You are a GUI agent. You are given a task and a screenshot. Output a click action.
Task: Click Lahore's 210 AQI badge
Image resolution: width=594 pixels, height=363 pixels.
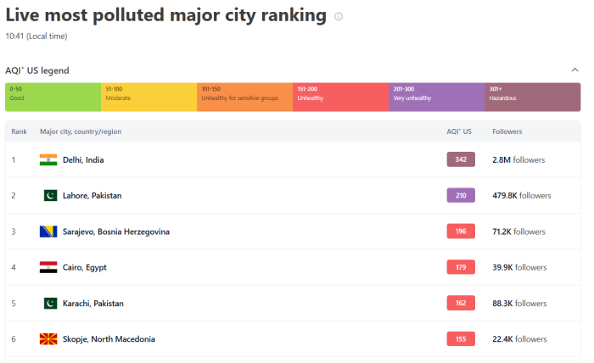(461, 195)
